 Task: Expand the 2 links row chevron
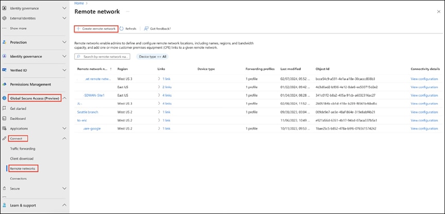pyautogui.click(x=159, y=87)
